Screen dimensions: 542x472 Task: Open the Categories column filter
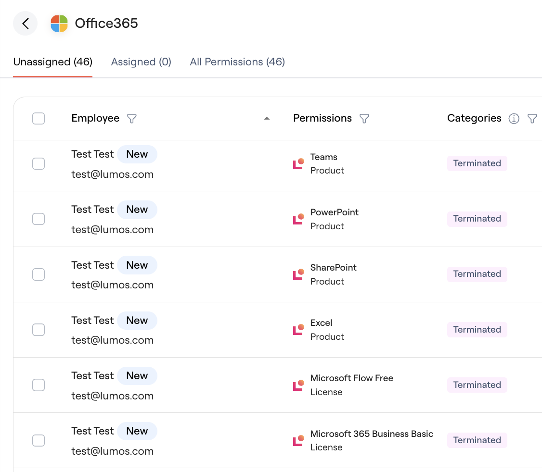[x=532, y=118]
